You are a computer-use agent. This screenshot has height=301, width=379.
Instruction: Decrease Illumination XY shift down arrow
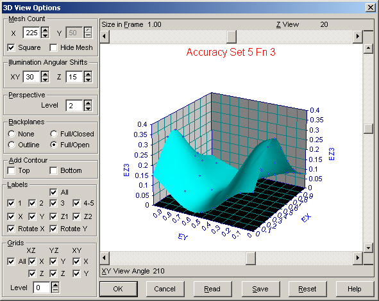[45, 79]
